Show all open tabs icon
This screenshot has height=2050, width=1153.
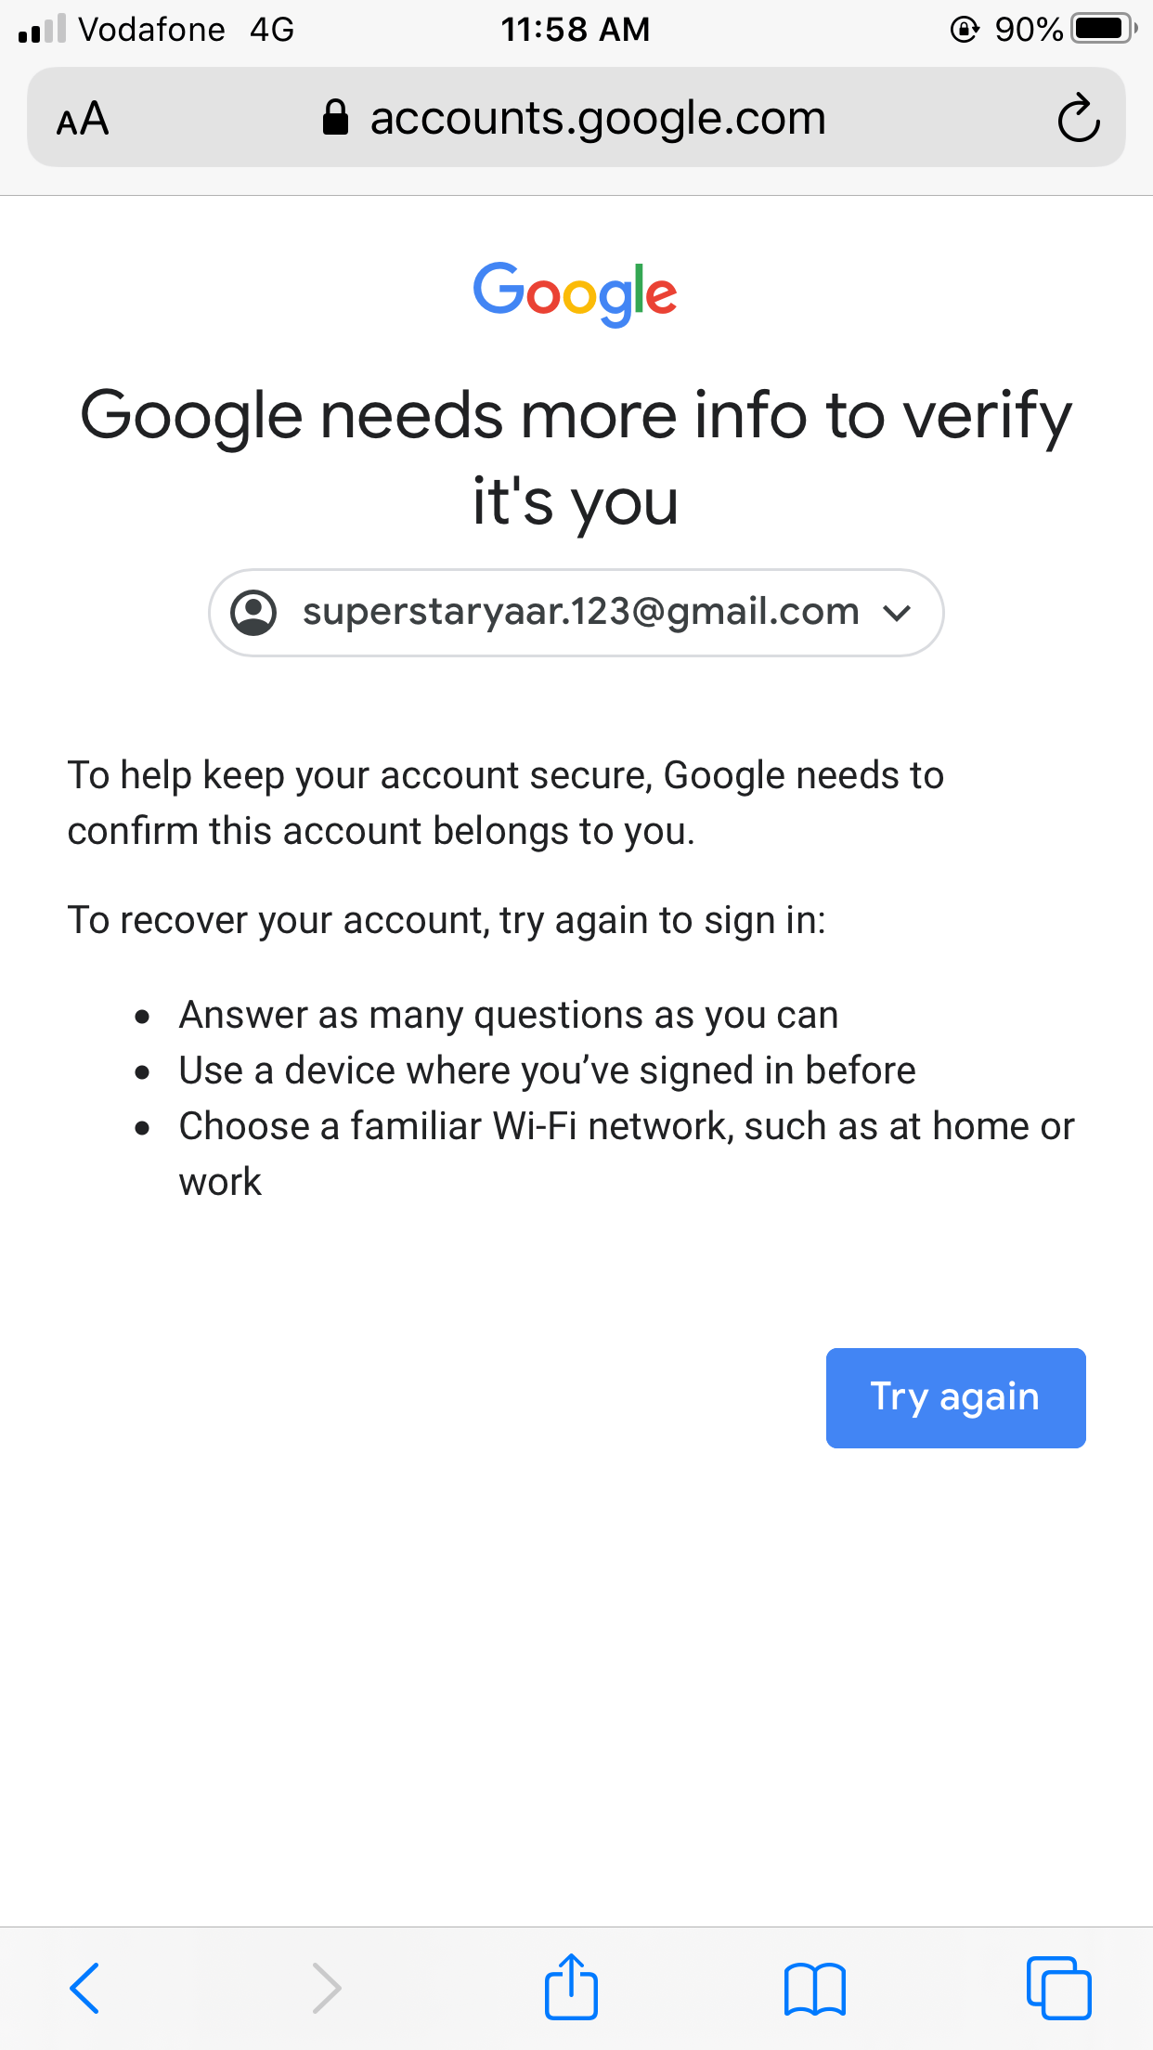click(1058, 1988)
